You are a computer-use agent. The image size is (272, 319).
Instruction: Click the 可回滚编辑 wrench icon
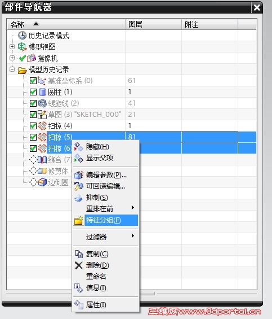point(79,186)
